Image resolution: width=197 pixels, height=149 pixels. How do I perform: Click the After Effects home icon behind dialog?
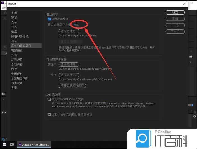click(x=5, y=13)
